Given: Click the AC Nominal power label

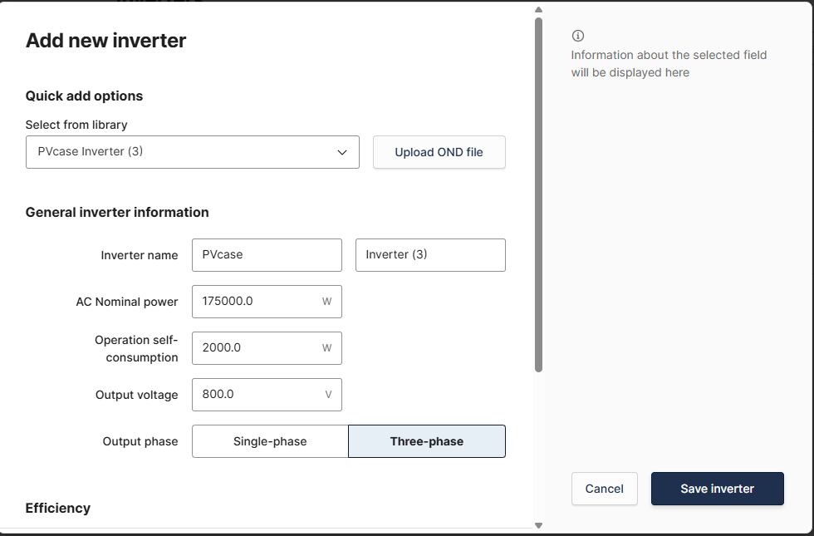Looking at the screenshot, I should (x=126, y=302).
